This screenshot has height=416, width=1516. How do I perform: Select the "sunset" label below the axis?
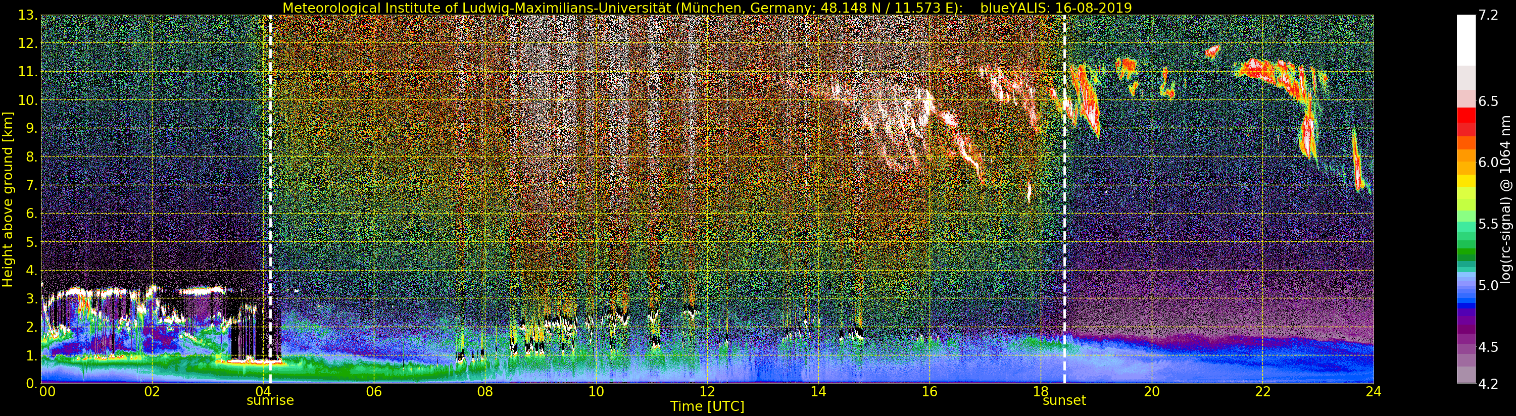point(1064,401)
